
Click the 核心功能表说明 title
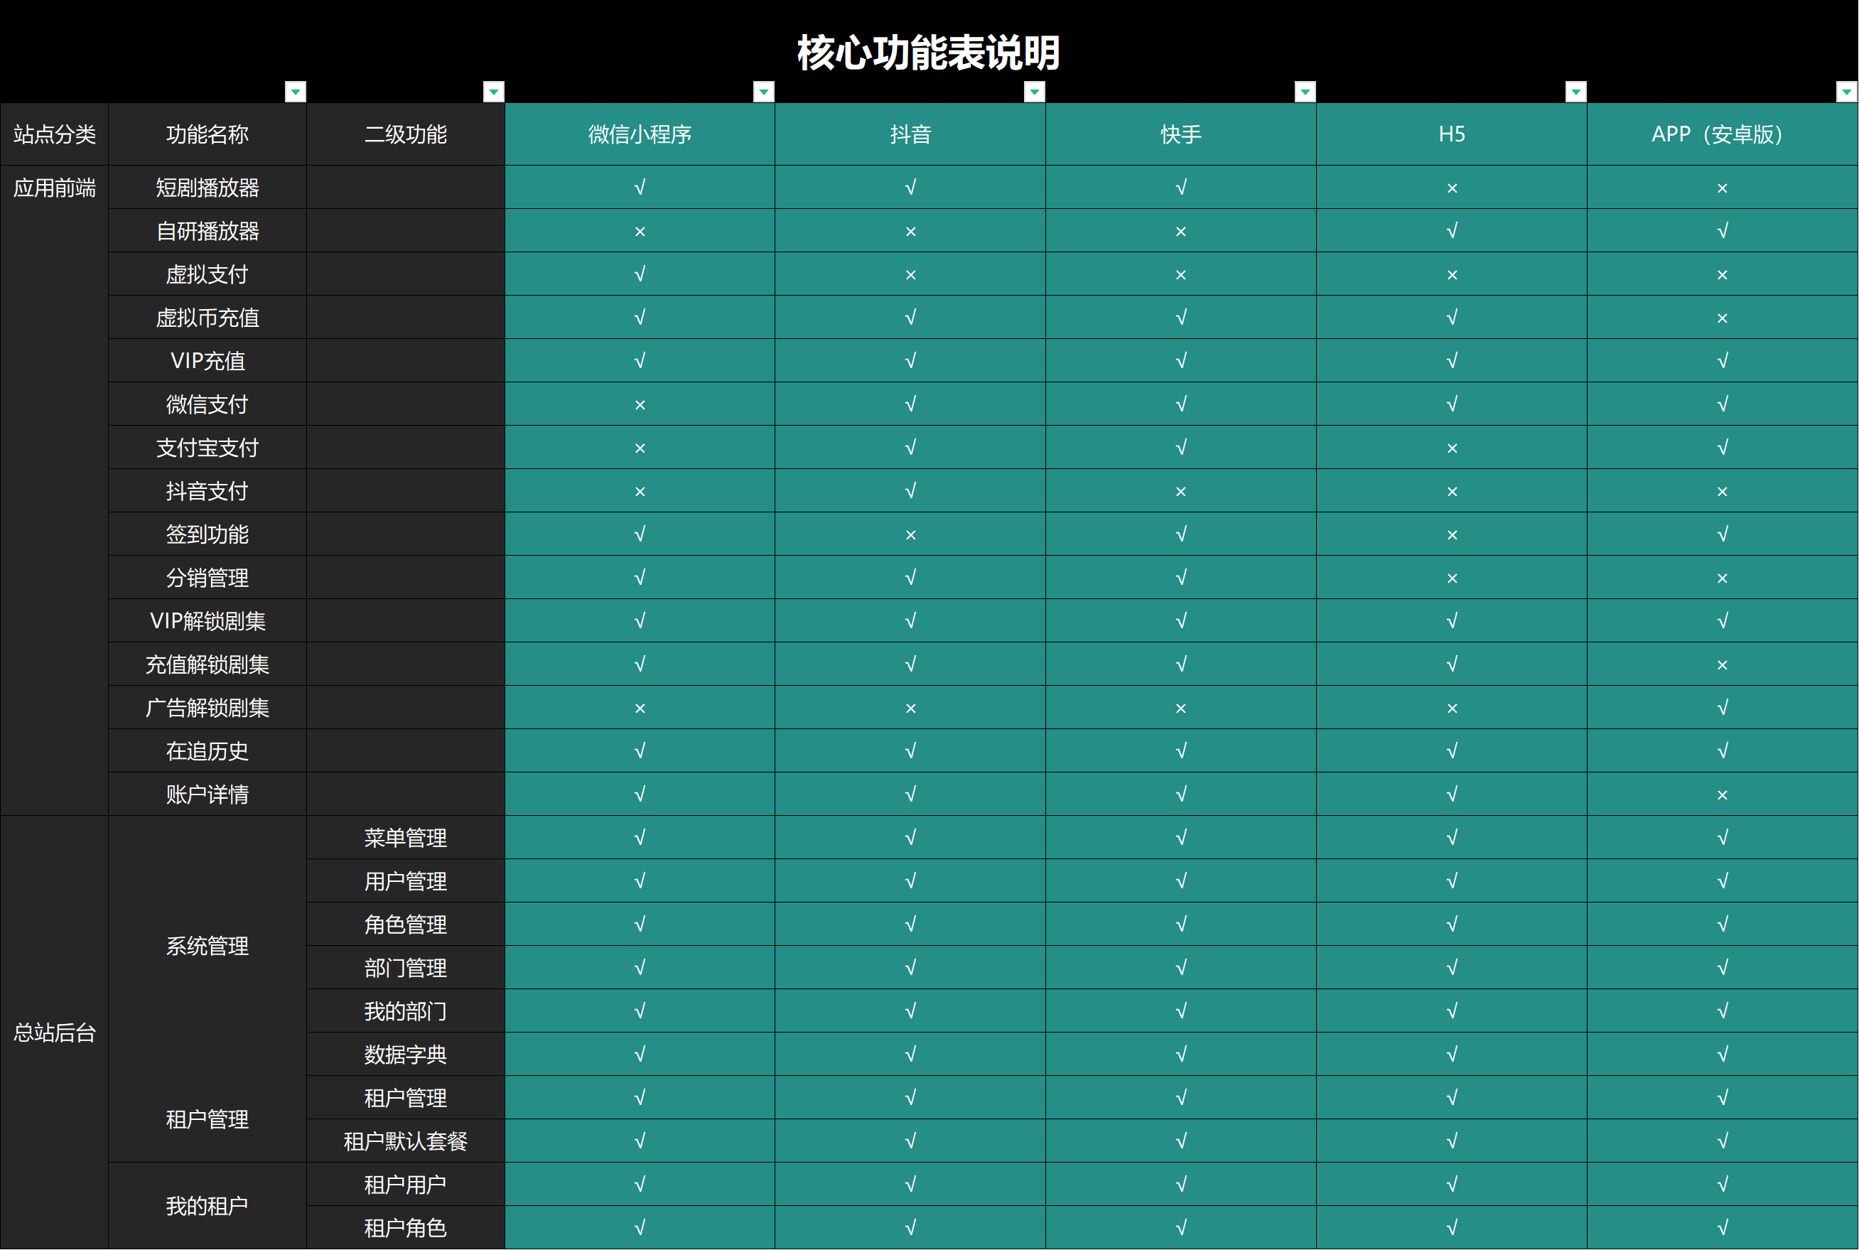(x=928, y=53)
